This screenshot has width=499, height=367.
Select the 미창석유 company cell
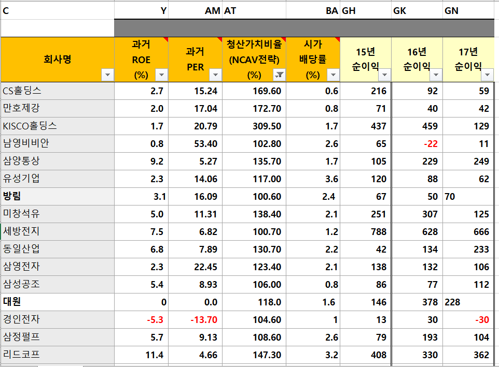58,214
